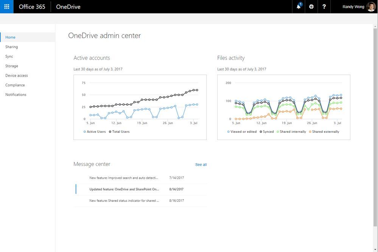
Task: Toggle the Total Users series
Action: [x=110, y=131]
